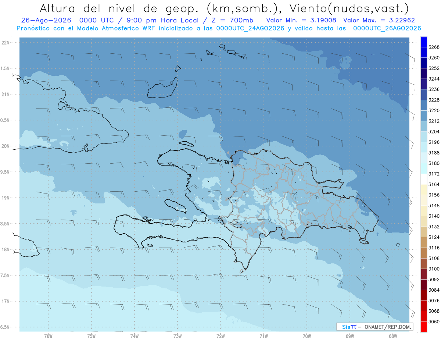Click the "68W" longitude axis label
441x341 pixels.
point(393,336)
